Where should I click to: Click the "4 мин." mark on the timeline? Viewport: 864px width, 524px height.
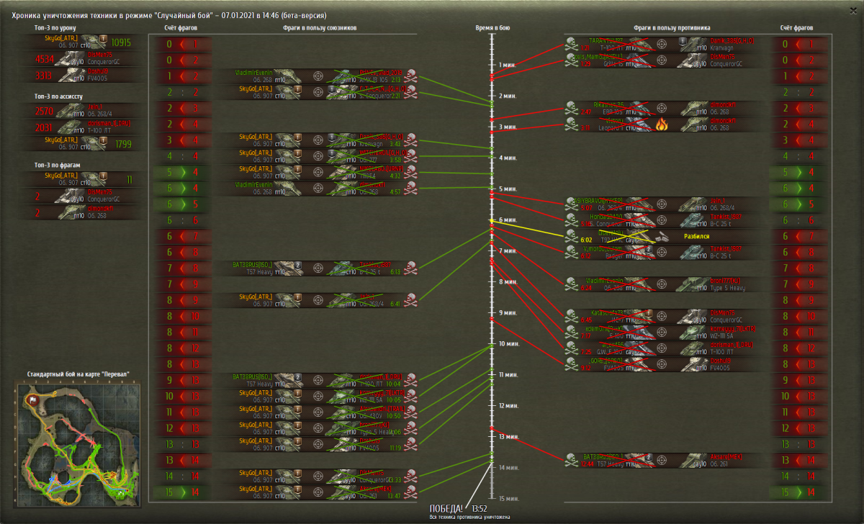click(508, 158)
